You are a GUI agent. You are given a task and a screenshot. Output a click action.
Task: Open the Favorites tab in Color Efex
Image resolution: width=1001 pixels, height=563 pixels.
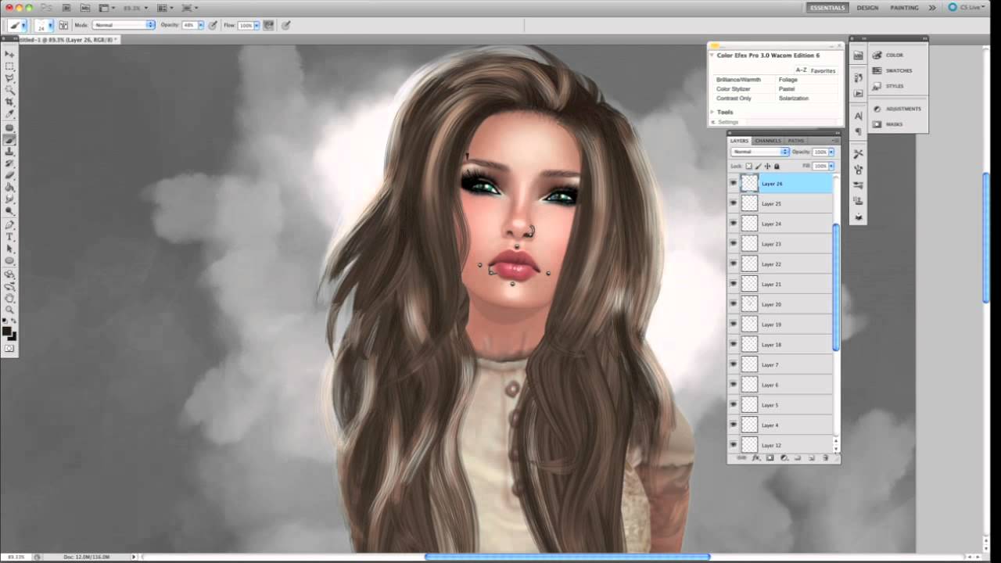click(823, 70)
